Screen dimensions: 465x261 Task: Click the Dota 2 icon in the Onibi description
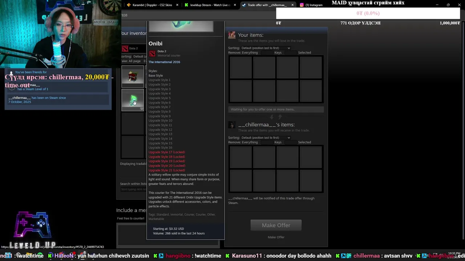(x=152, y=53)
